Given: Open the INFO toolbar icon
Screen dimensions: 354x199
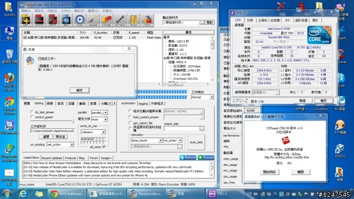Looking at the screenshot, I should [x=66, y=20].
